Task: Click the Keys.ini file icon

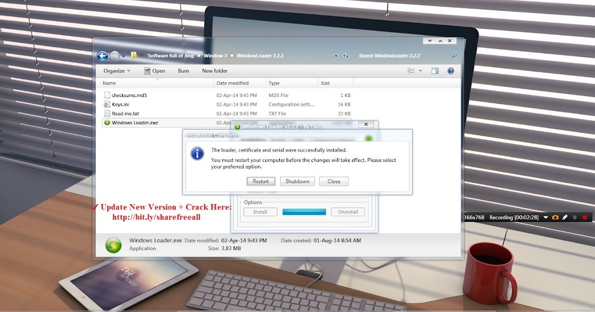Action: click(107, 104)
